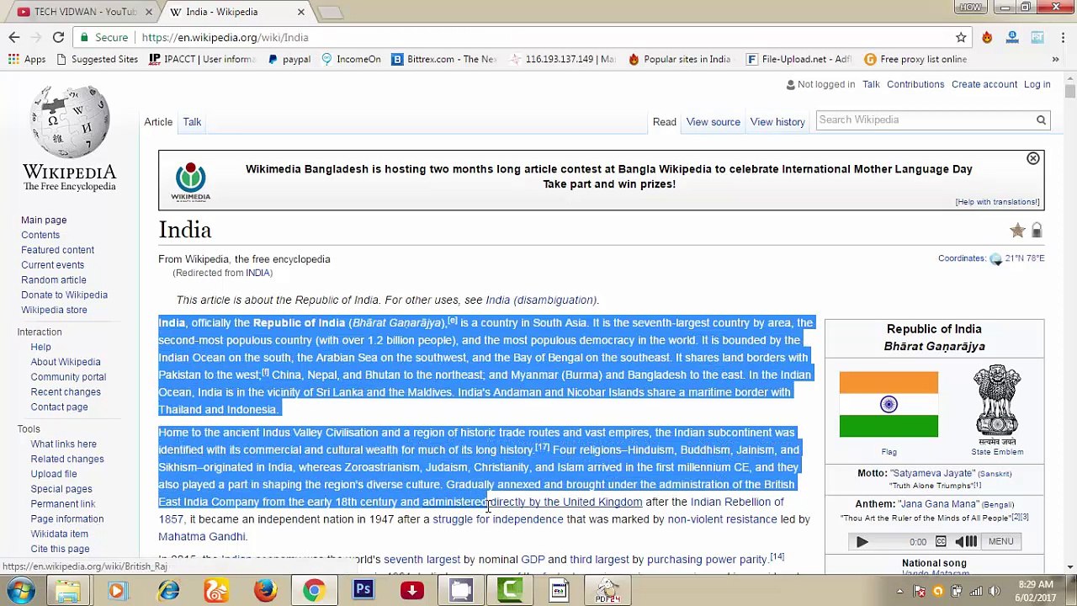Close the India - Wikipedia browser tab
The height and width of the screenshot is (606, 1077).
pyautogui.click(x=300, y=12)
